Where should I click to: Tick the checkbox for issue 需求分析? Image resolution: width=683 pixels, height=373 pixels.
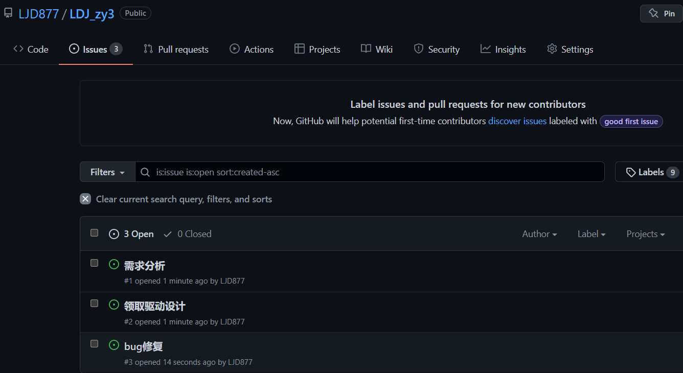[x=94, y=263]
